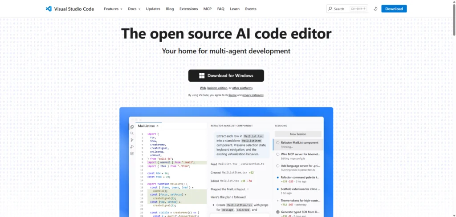Toggle the dark theme moon icon
The image size is (456, 217).
[x=375, y=9]
